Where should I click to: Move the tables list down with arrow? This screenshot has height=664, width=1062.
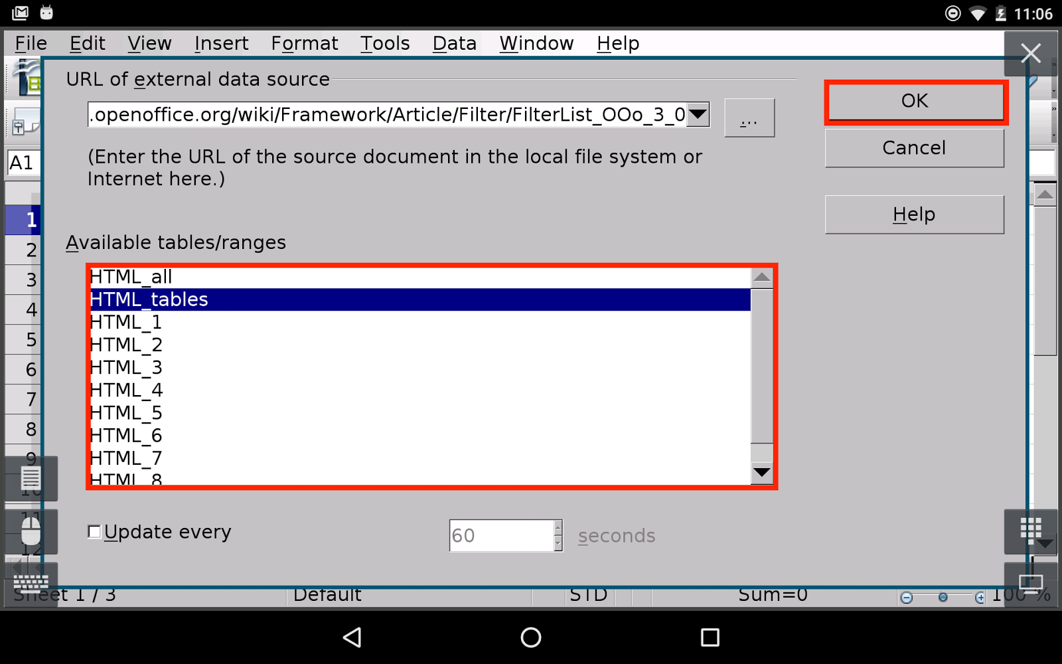coord(762,473)
